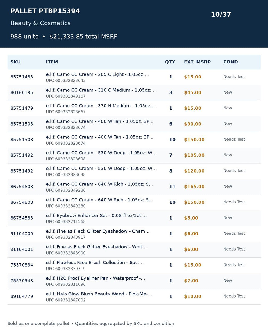The width and height of the screenshot is (268, 336).
Task: Click SKU 91104001
Action: [x=22, y=249]
